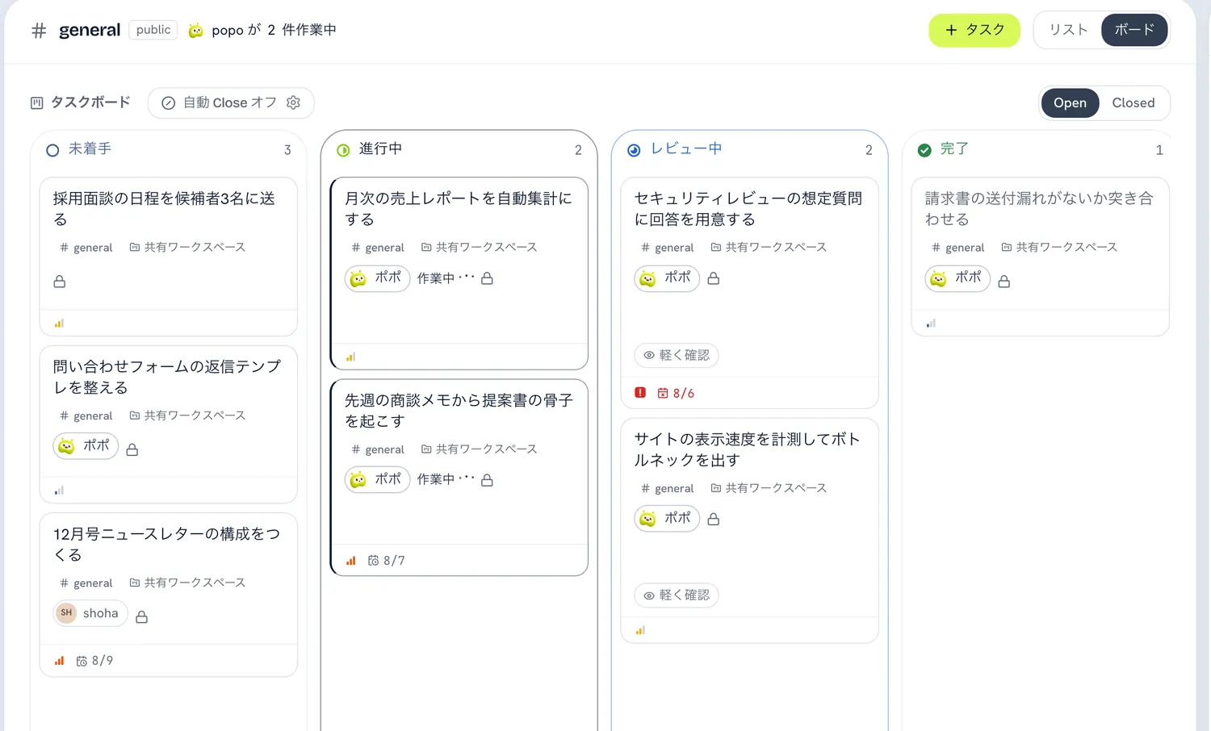The image size is (1211, 731).
Task: Click shoha assignee chip on newsletter card
Action: [90, 613]
